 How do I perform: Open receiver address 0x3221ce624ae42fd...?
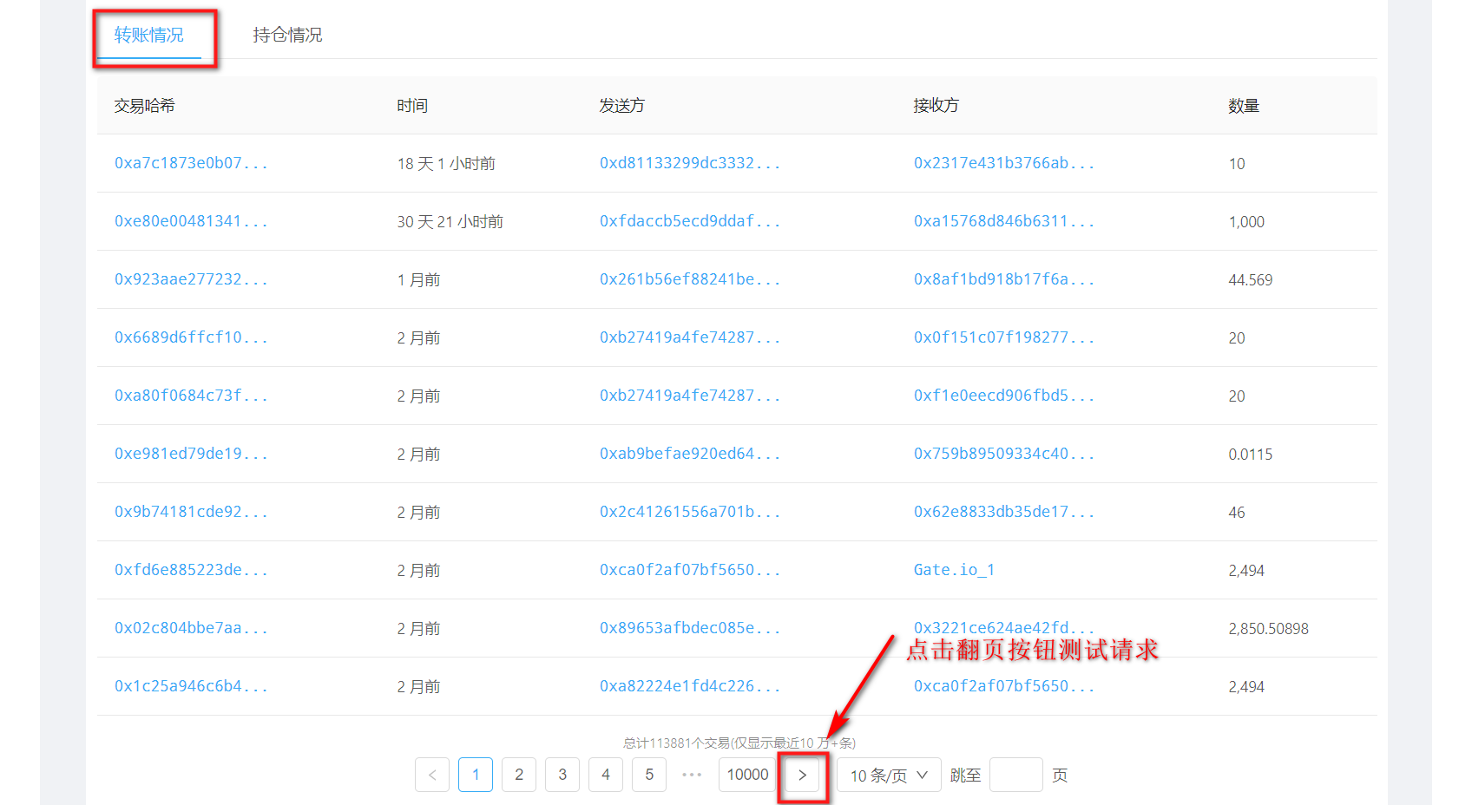pos(1004,627)
